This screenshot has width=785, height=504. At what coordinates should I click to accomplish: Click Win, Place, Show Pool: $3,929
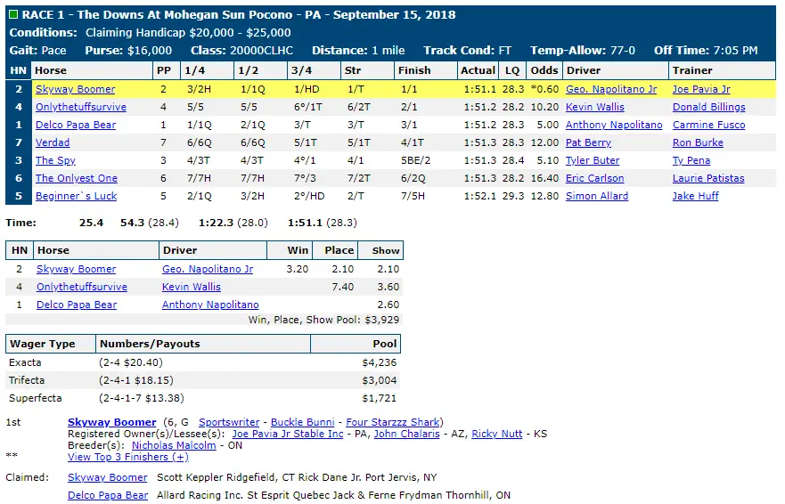[324, 320]
